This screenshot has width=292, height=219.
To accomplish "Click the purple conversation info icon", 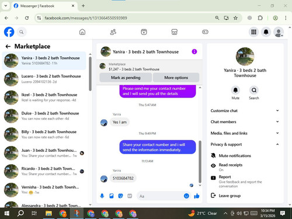I will (194, 51).
